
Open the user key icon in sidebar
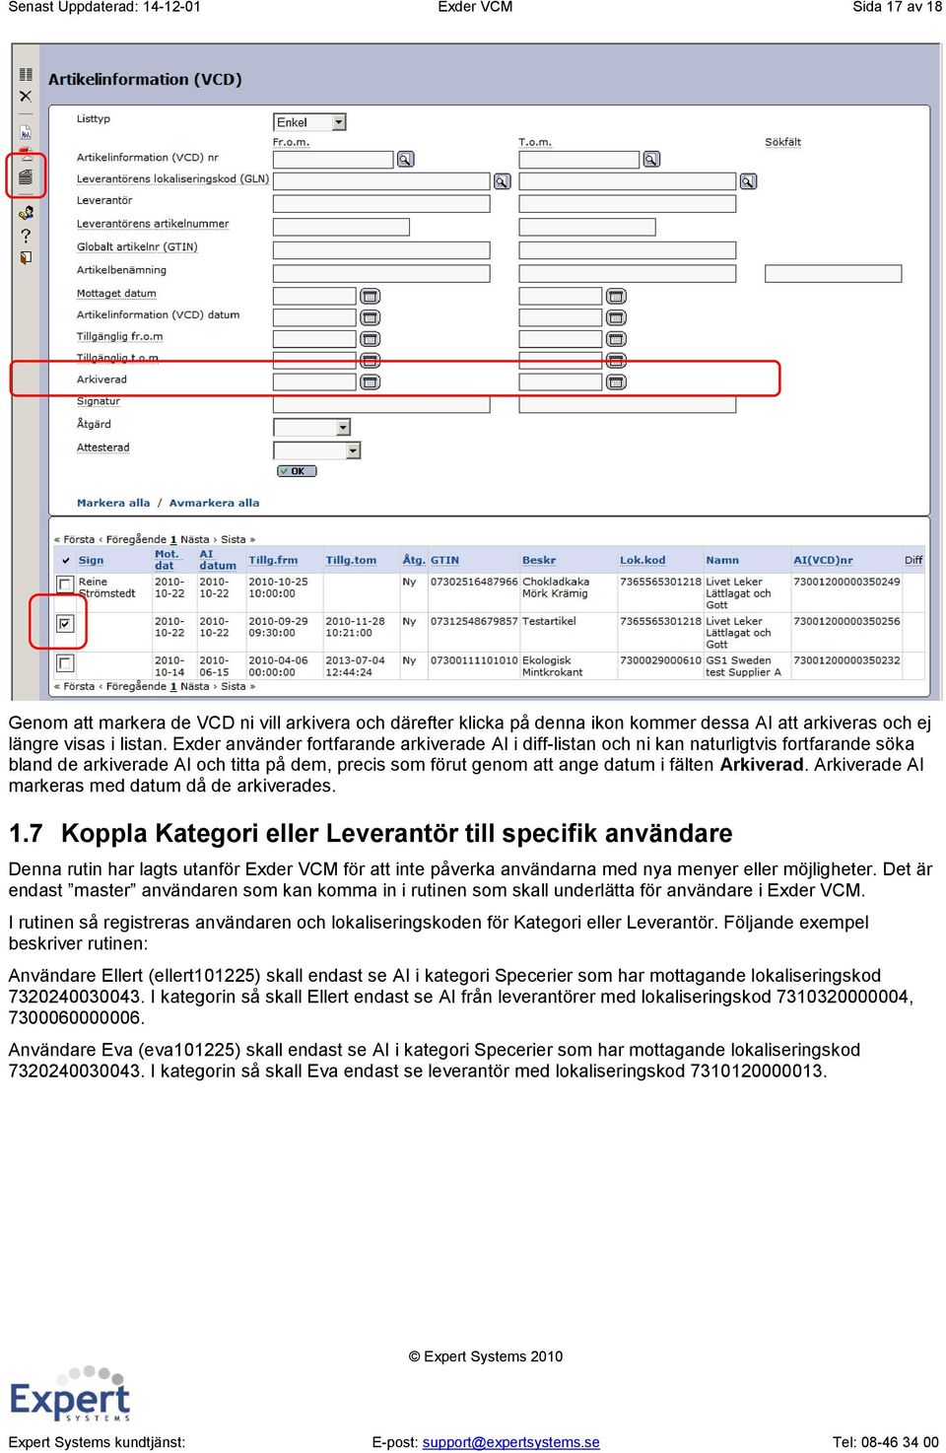[x=26, y=212]
